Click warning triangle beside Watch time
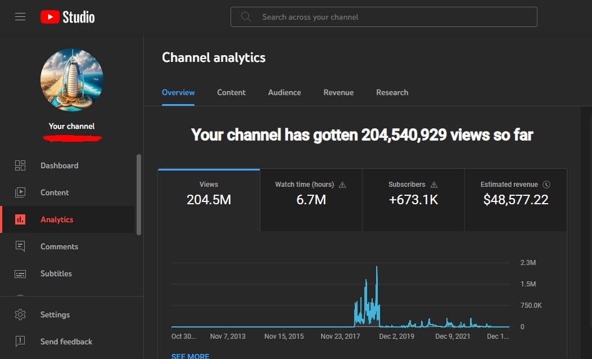Image resolution: width=592 pixels, height=359 pixels. point(342,185)
